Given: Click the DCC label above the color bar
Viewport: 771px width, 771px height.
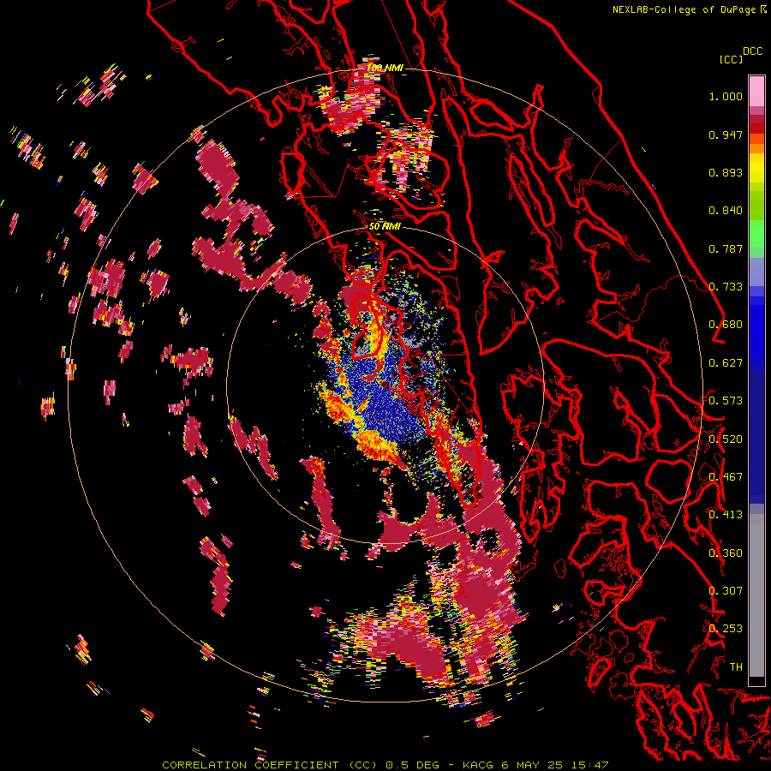Looking at the screenshot, I should click(752, 51).
